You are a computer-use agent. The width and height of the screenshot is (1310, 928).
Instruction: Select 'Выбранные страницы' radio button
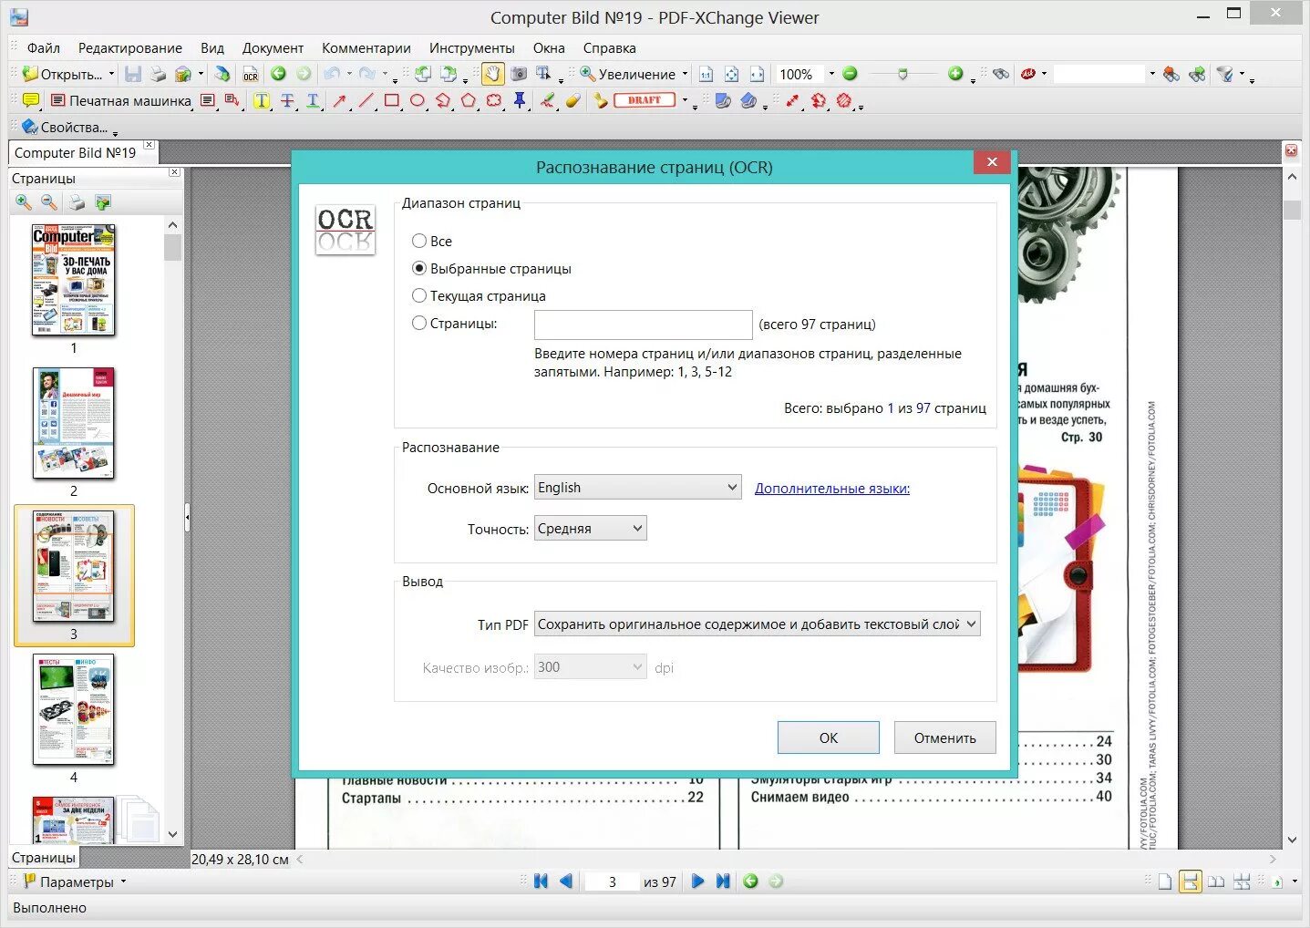point(419,268)
